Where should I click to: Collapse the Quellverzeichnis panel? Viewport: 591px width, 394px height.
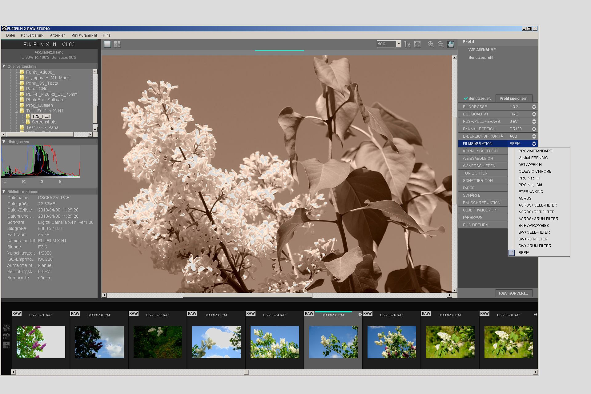[4, 66]
